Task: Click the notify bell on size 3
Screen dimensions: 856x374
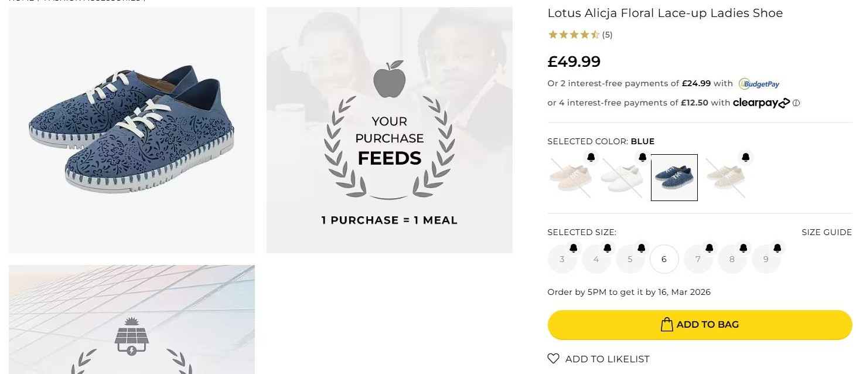Action: [x=574, y=248]
